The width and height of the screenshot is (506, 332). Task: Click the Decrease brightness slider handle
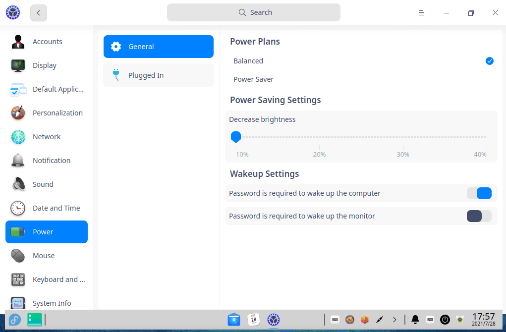point(236,137)
